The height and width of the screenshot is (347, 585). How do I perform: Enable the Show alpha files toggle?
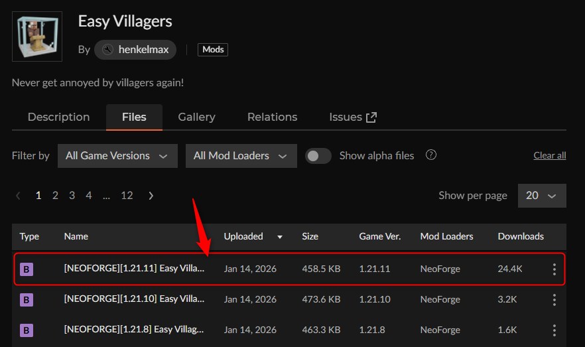click(x=318, y=156)
